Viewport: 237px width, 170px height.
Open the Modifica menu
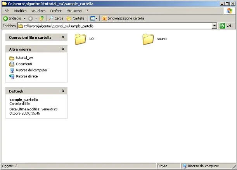click(21, 11)
